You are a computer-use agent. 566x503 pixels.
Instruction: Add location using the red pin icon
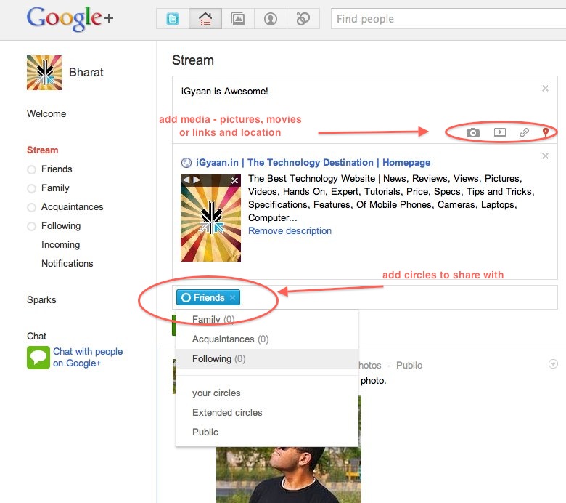[546, 132]
